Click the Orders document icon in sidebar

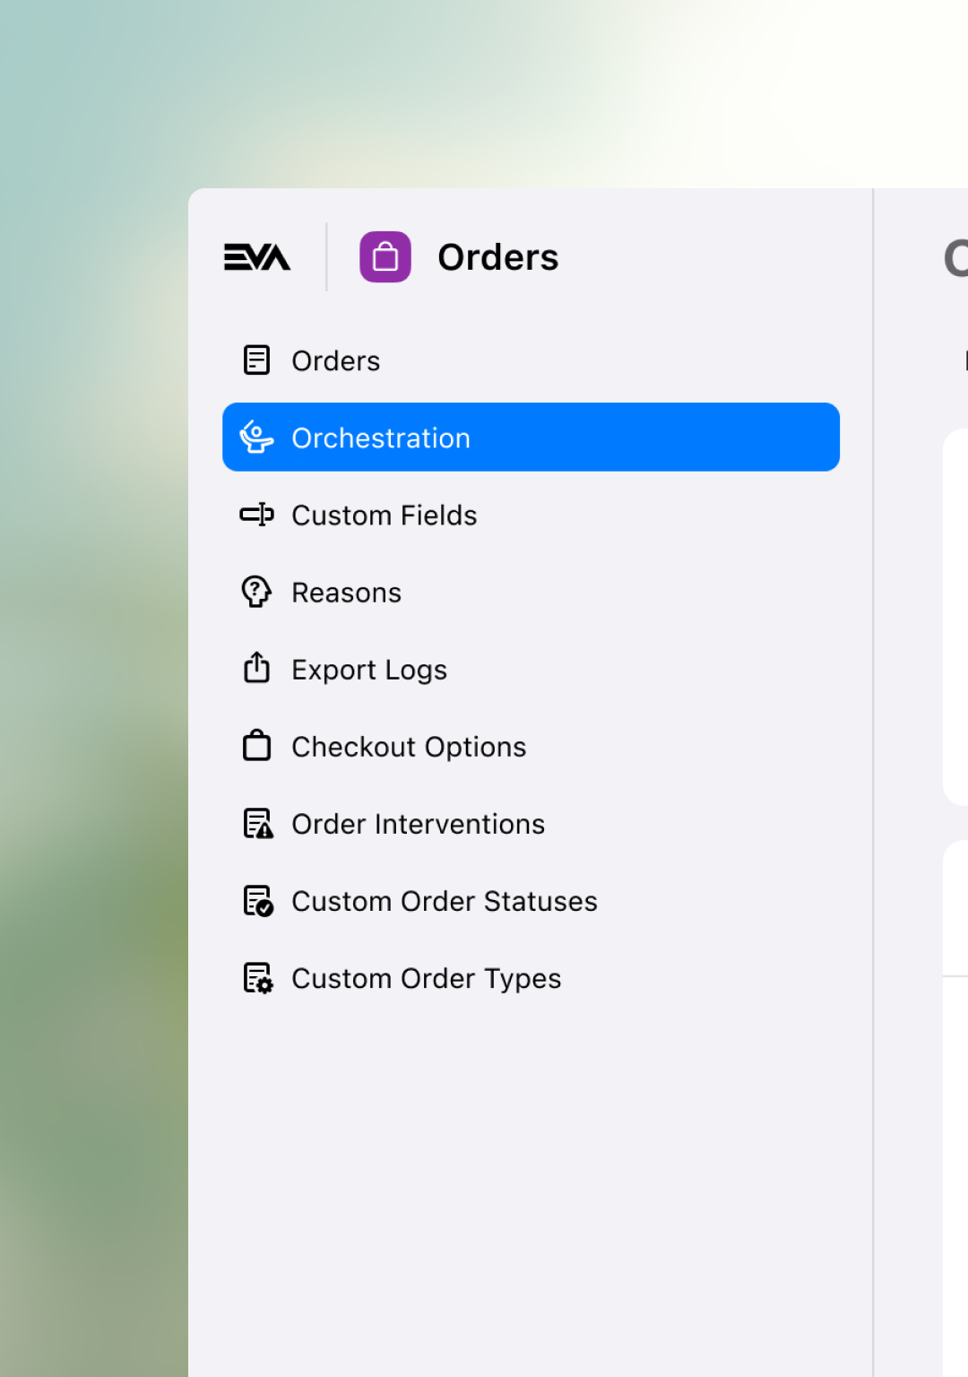257,359
